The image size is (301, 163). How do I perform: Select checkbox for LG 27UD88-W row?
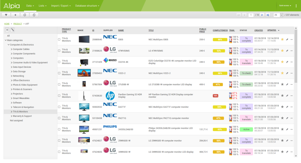point(59,84)
